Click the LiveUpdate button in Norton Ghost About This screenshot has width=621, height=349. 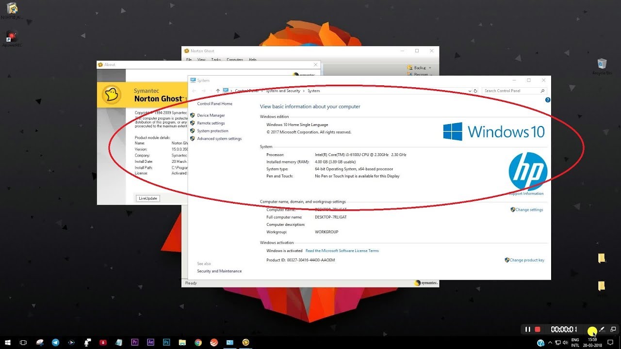point(147,198)
